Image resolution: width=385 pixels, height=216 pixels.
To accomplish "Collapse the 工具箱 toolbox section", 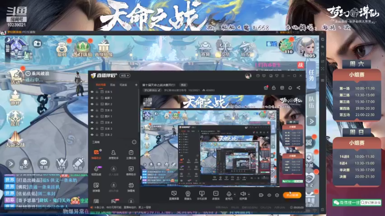I will [x=134, y=142].
